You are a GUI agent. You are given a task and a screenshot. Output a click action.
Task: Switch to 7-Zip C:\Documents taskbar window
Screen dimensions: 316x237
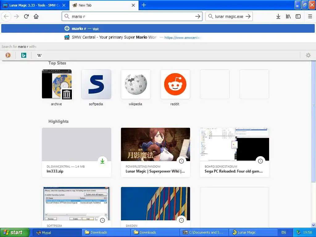[x=204, y=232]
